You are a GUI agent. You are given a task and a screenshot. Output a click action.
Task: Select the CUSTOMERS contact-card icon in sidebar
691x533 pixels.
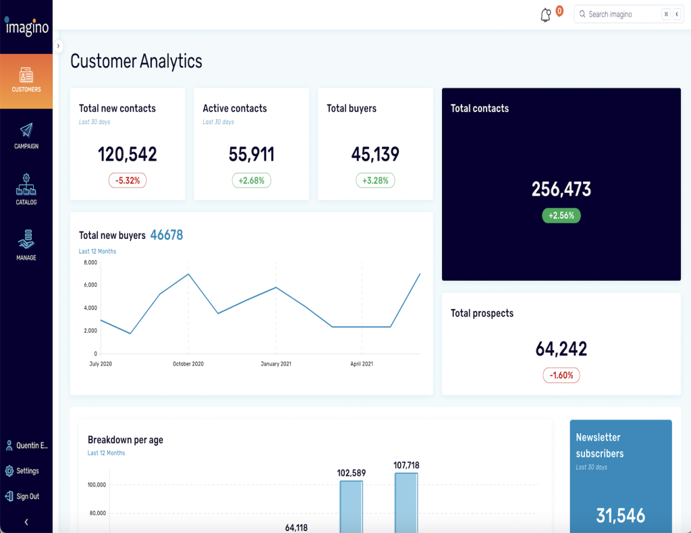pos(26,74)
